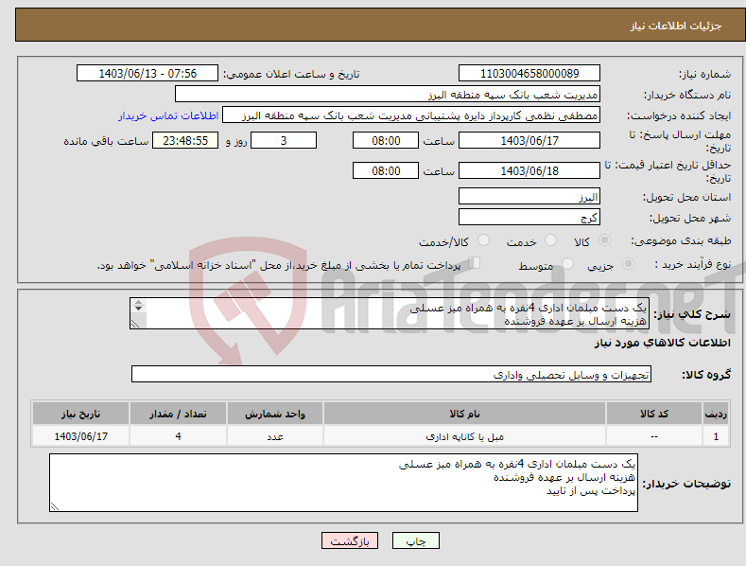Click the quantity cell showing 4

tap(178, 436)
